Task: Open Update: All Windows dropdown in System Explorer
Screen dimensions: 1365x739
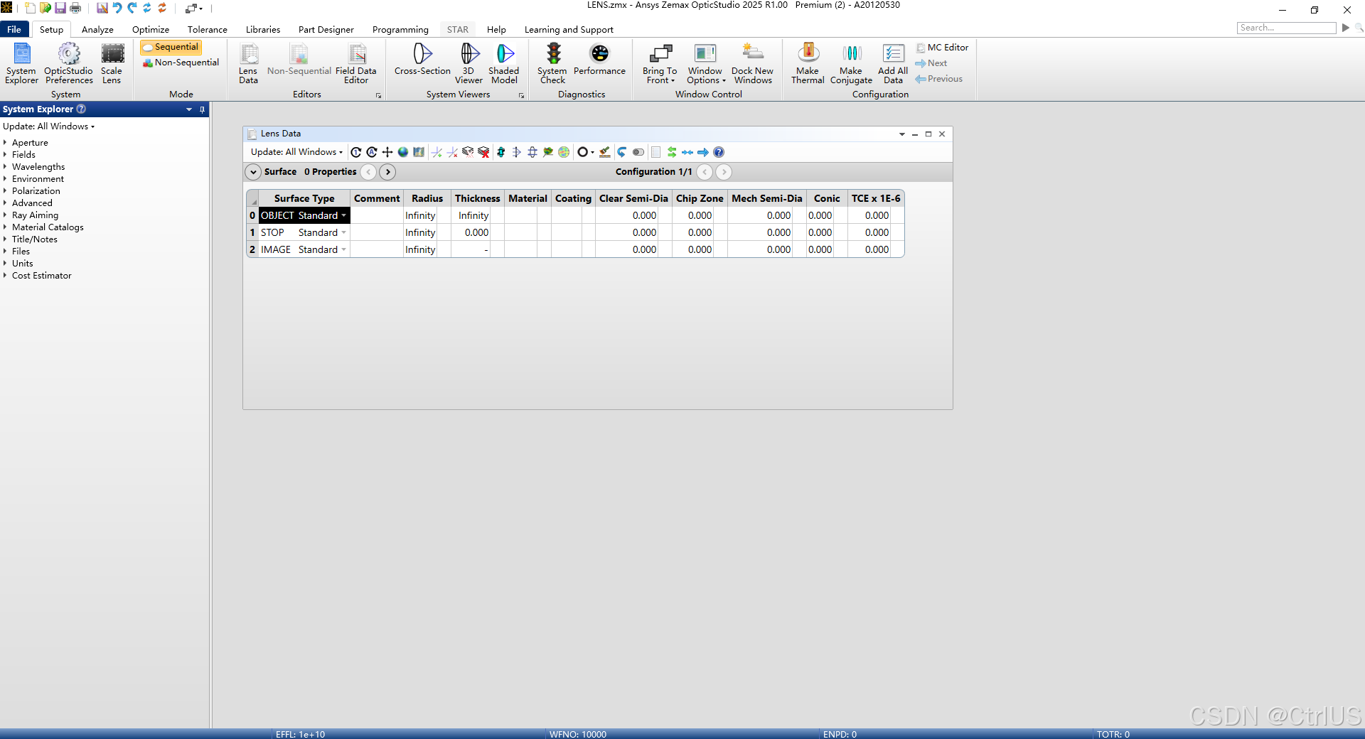Action: pyautogui.click(x=48, y=126)
